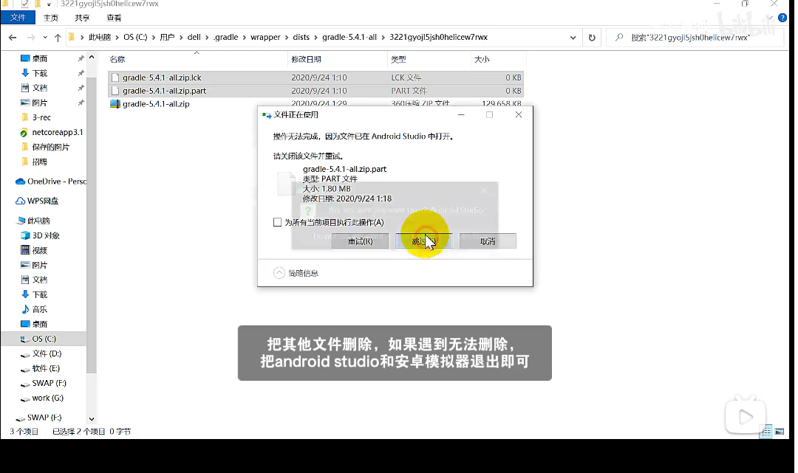Open the 文件 (D:) drive icon

pos(25,354)
